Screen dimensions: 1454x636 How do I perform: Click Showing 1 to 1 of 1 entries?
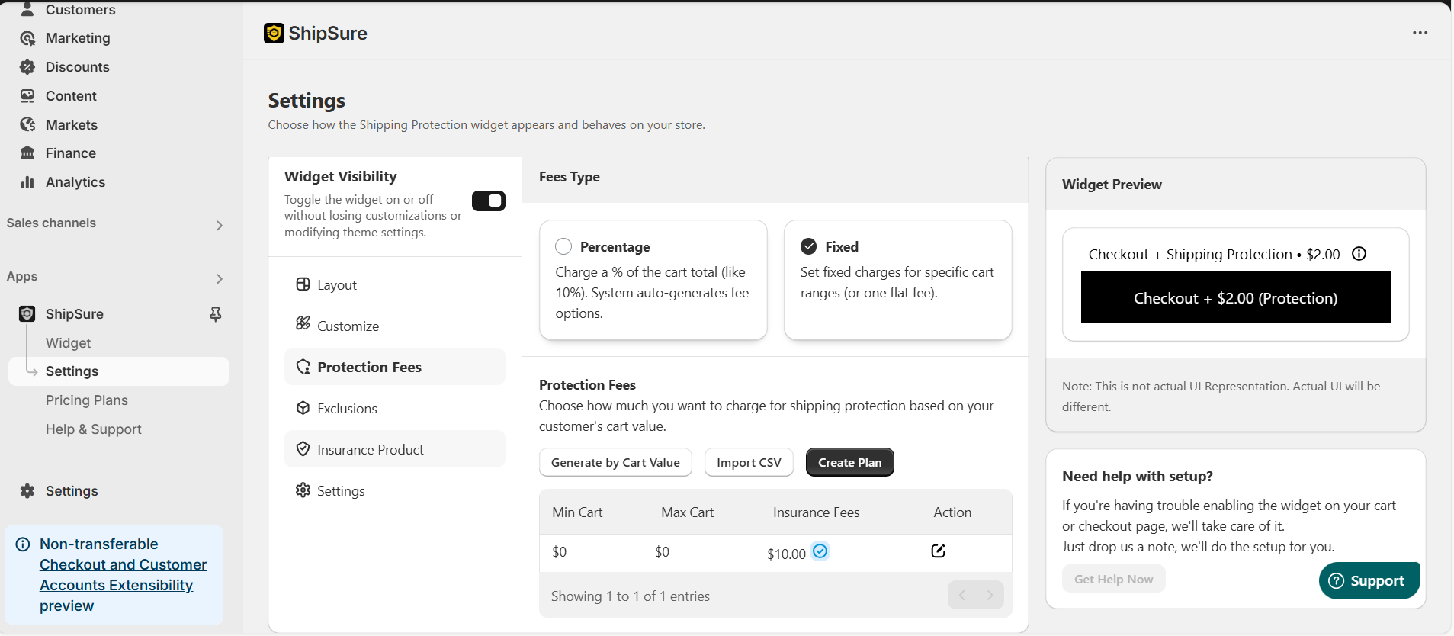coord(630,596)
